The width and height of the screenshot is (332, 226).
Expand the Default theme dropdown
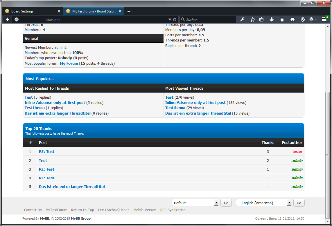click(216, 203)
